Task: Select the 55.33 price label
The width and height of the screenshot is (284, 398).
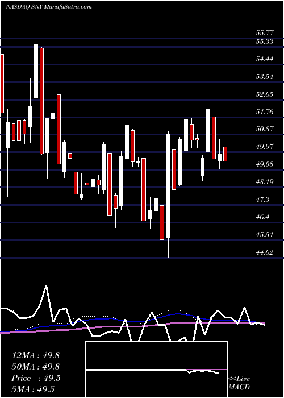Action: 265,42
